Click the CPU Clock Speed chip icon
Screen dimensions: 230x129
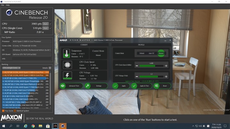pyautogui.click(x=67, y=65)
